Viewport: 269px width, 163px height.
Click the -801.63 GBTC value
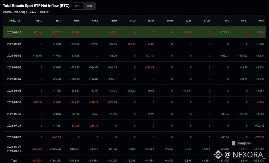point(38,32)
